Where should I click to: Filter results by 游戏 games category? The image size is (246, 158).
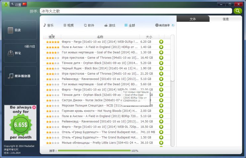(109, 25)
